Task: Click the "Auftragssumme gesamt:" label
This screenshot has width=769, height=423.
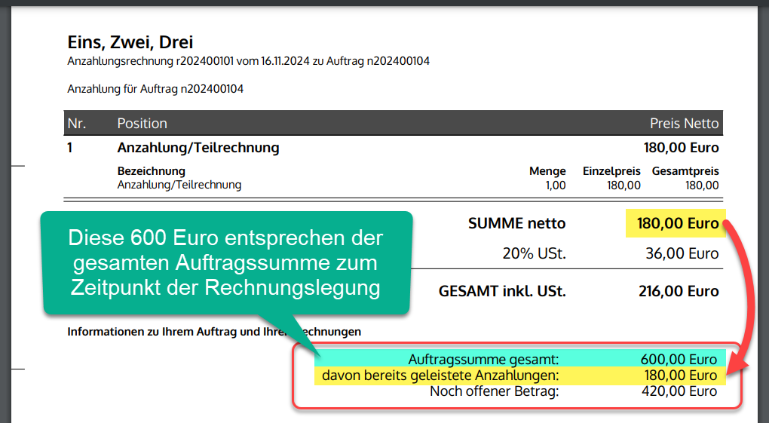Action: (x=483, y=360)
